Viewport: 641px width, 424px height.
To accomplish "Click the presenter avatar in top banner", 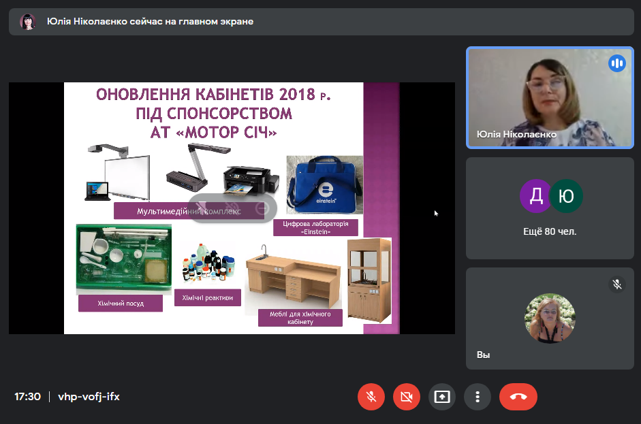I will click(x=28, y=22).
